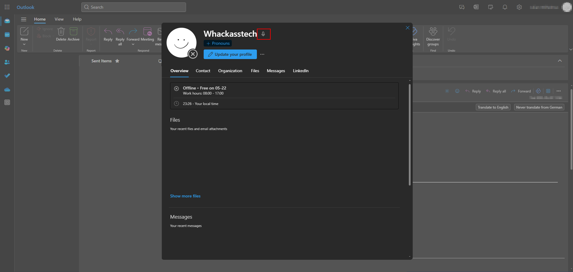
Task: Collapse the conversation header chevron
Action: (x=560, y=61)
